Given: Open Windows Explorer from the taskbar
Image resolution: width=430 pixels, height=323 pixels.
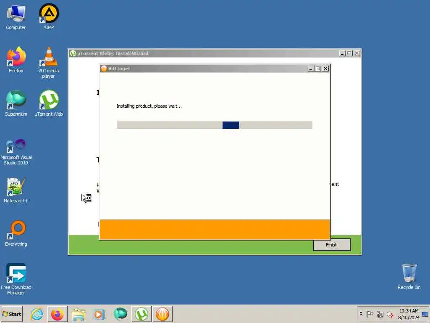Looking at the screenshot, I should (x=79, y=314).
